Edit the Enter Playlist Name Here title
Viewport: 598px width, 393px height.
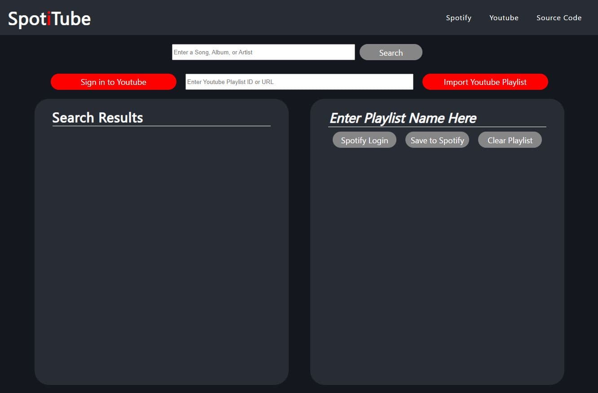403,118
